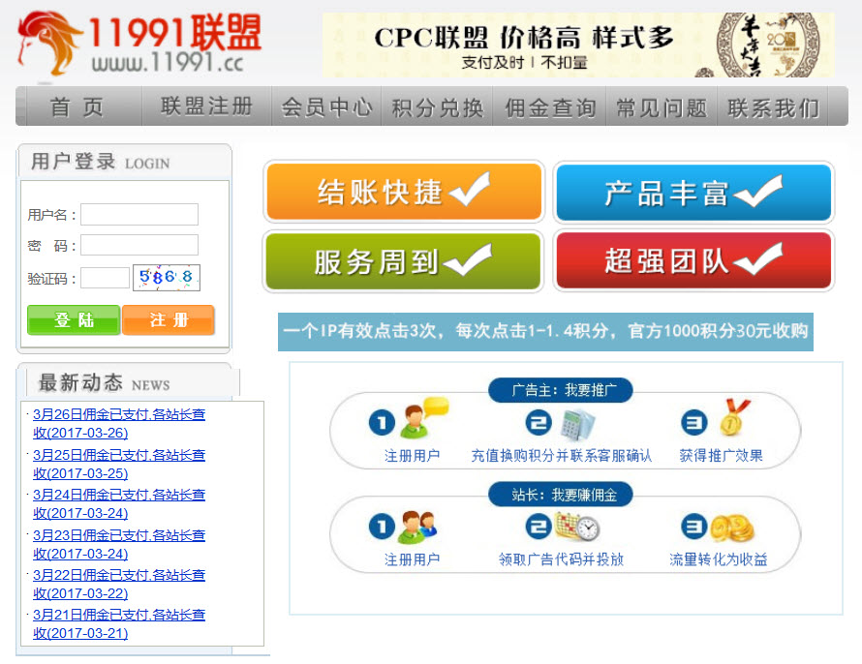The width and height of the screenshot is (862, 664).
Task: Open the 首页 home menu item
Action: tap(77, 107)
